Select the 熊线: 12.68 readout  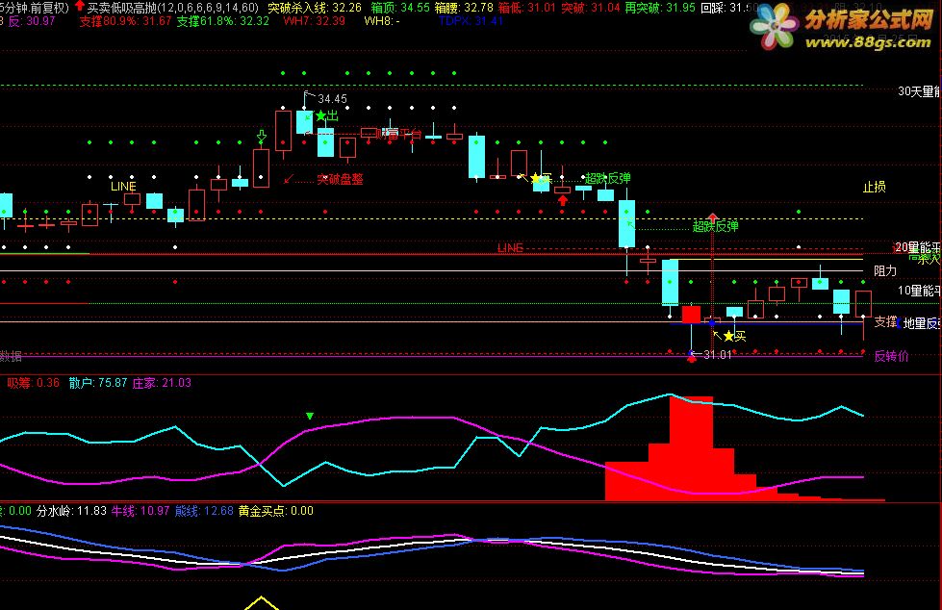click(x=204, y=511)
